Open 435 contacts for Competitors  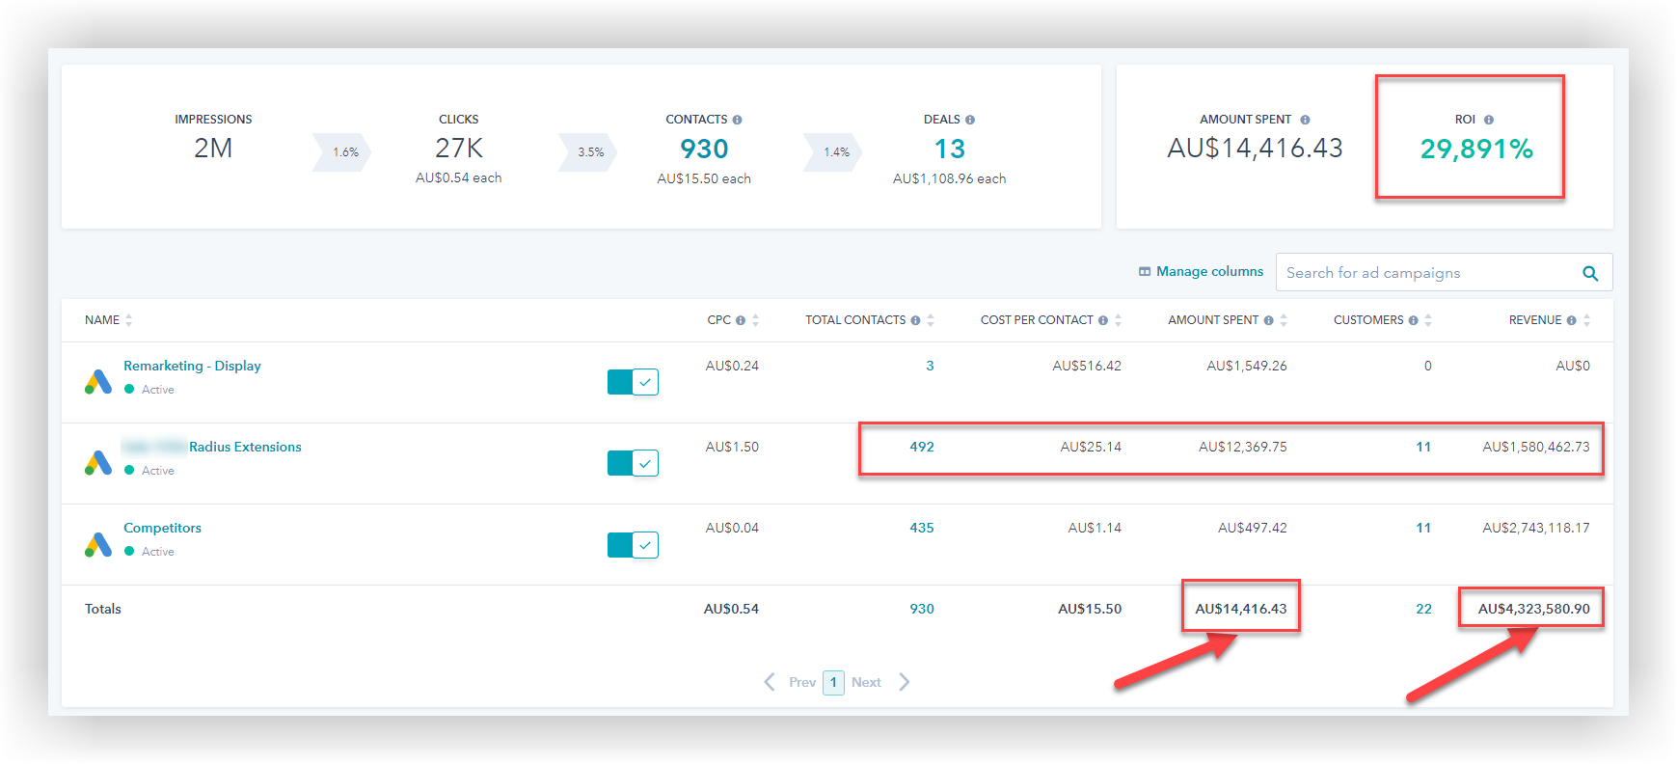[x=922, y=528]
